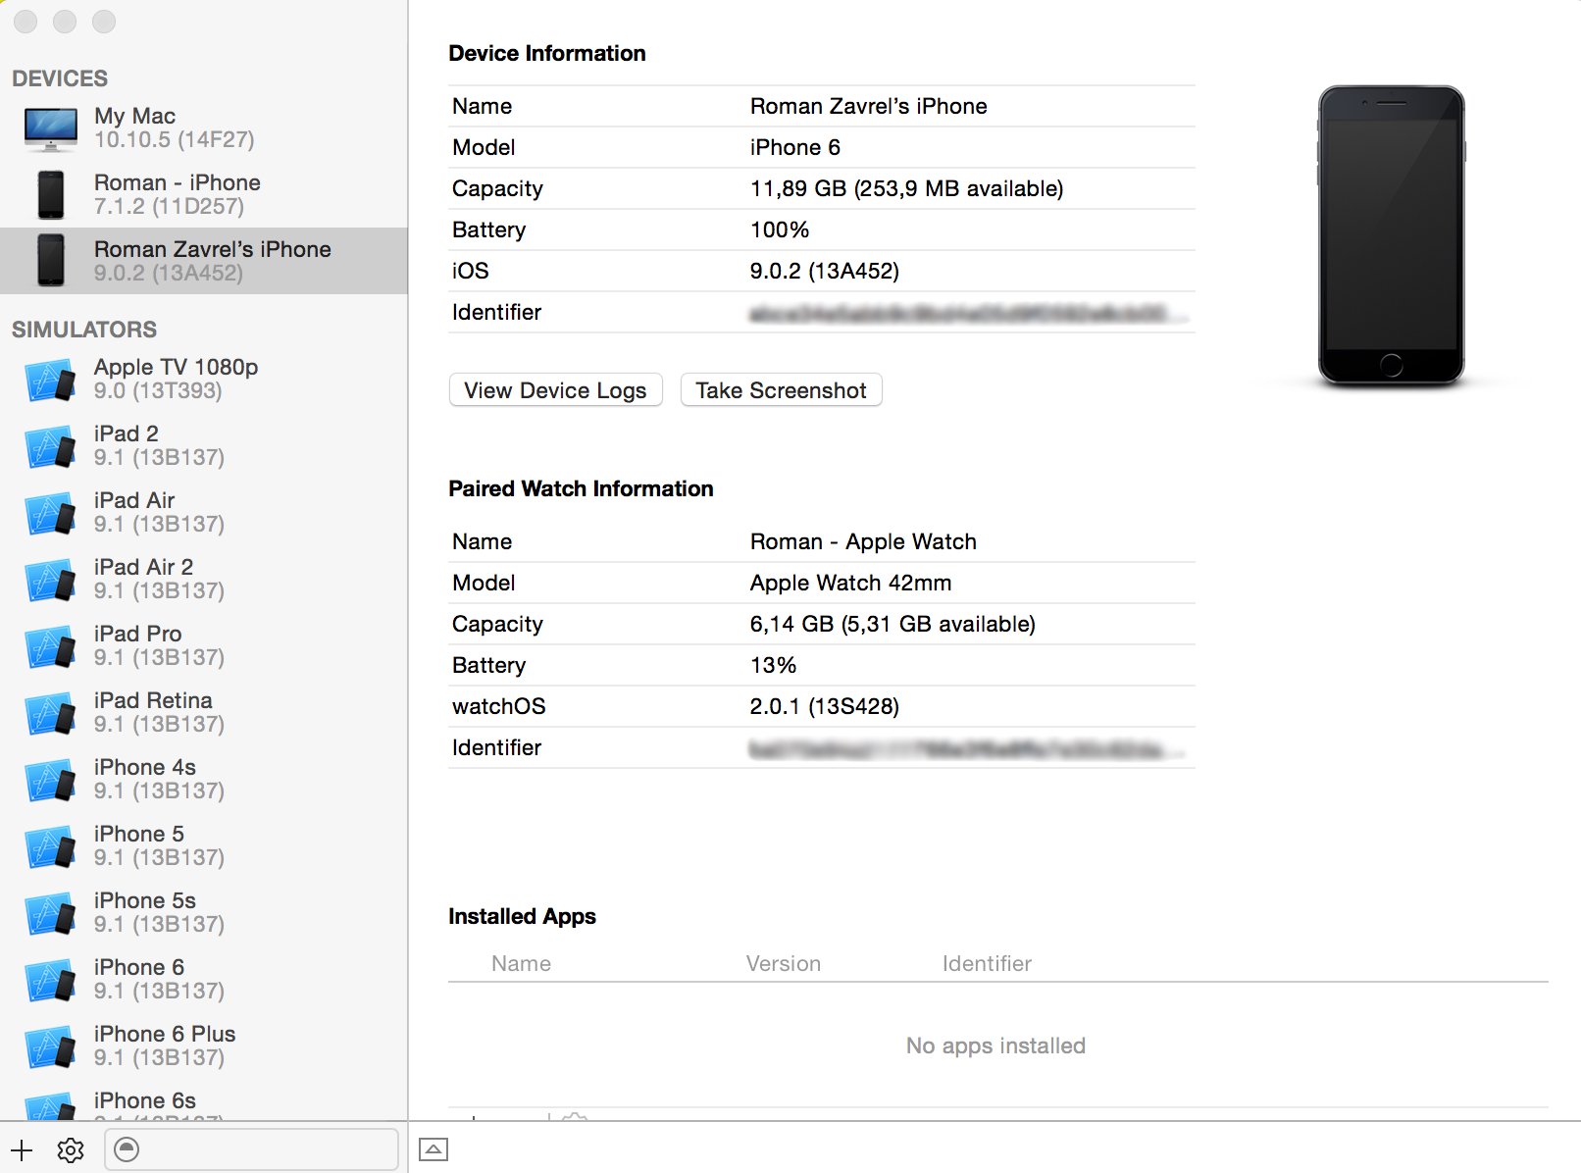Viewport: 1581px width, 1173px height.
Task: Open the gear actions menu below the device list
Action: click(71, 1149)
